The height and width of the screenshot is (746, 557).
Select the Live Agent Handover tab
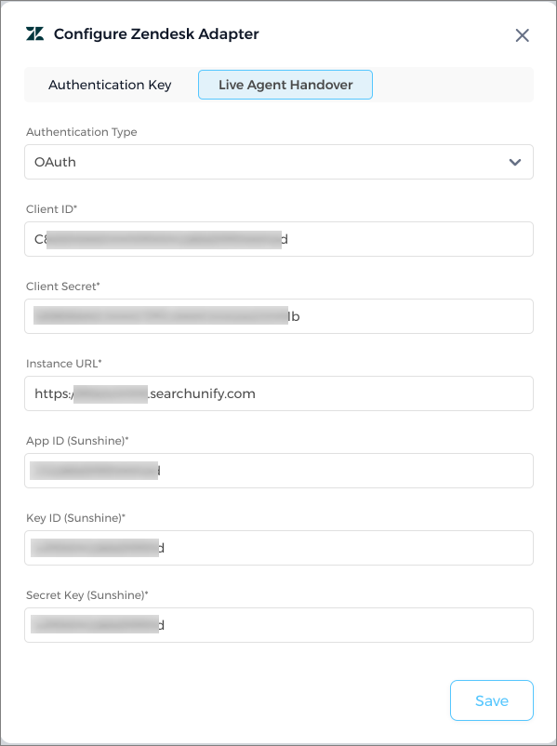(285, 85)
